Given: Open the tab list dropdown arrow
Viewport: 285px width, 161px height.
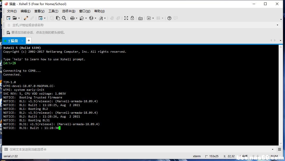Looking at the screenshot, I should coord(280,40).
